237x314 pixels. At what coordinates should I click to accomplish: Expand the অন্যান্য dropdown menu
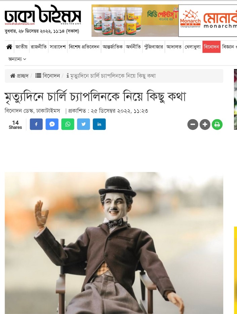(17, 59)
